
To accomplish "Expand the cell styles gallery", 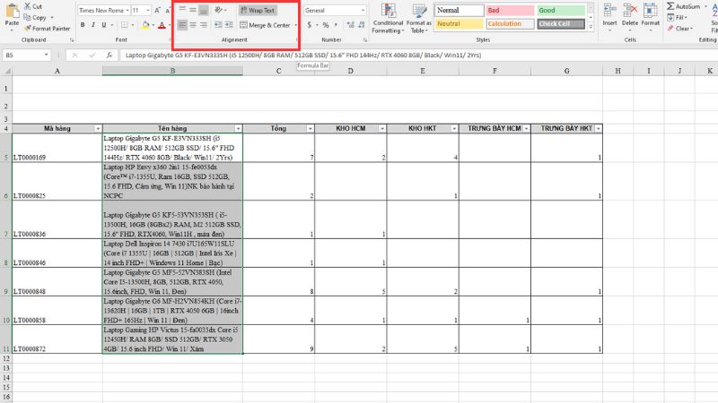I will pyautogui.click(x=591, y=27).
